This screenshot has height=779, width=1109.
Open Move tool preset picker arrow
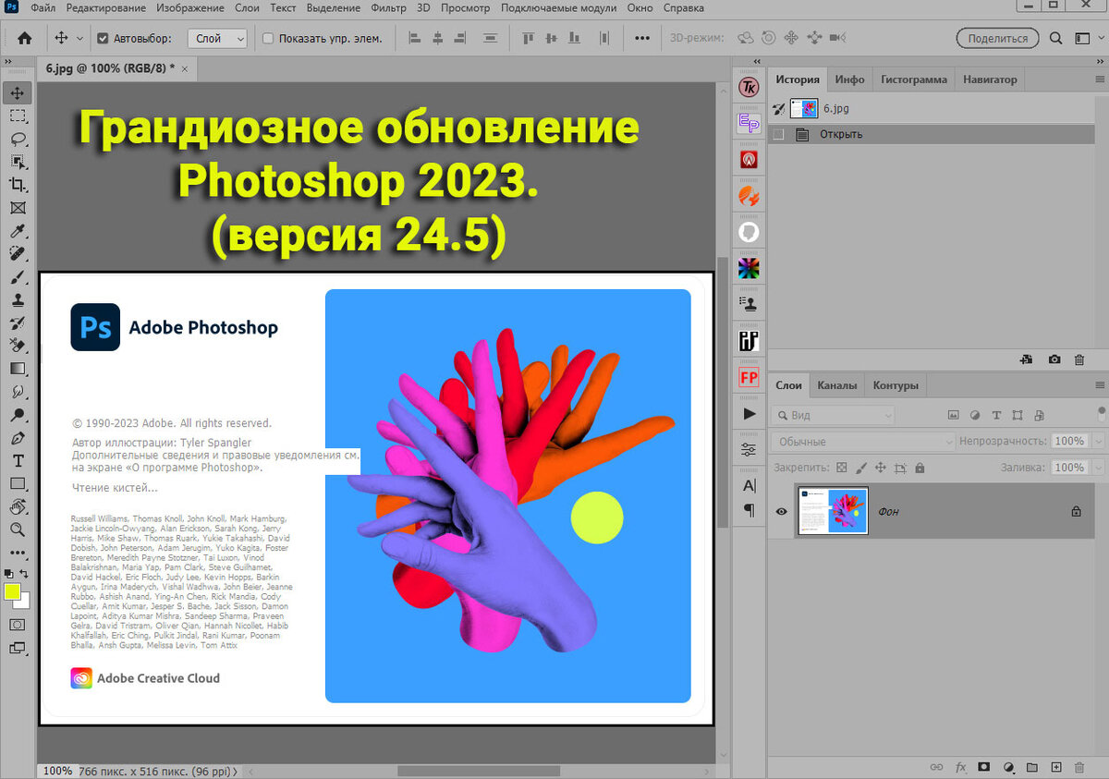coord(80,39)
